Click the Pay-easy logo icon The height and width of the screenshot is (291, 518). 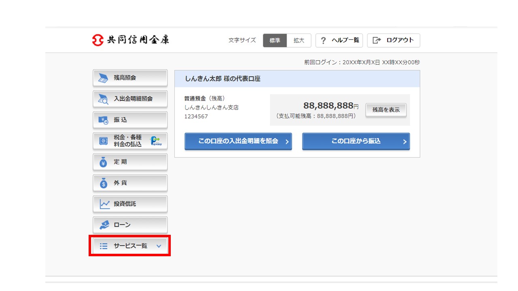156,141
